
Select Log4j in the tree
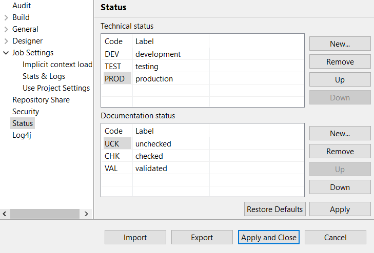click(x=22, y=135)
